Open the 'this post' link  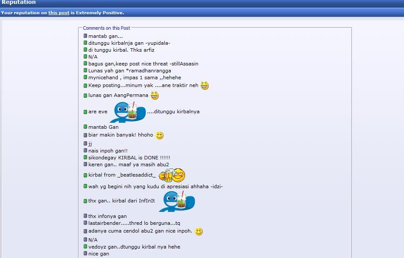[x=59, y=12]
